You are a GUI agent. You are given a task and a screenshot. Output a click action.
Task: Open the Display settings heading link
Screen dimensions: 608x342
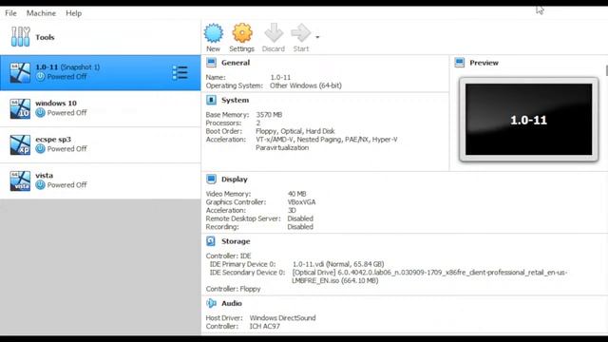pyautogui.click(x=235, y=180)
